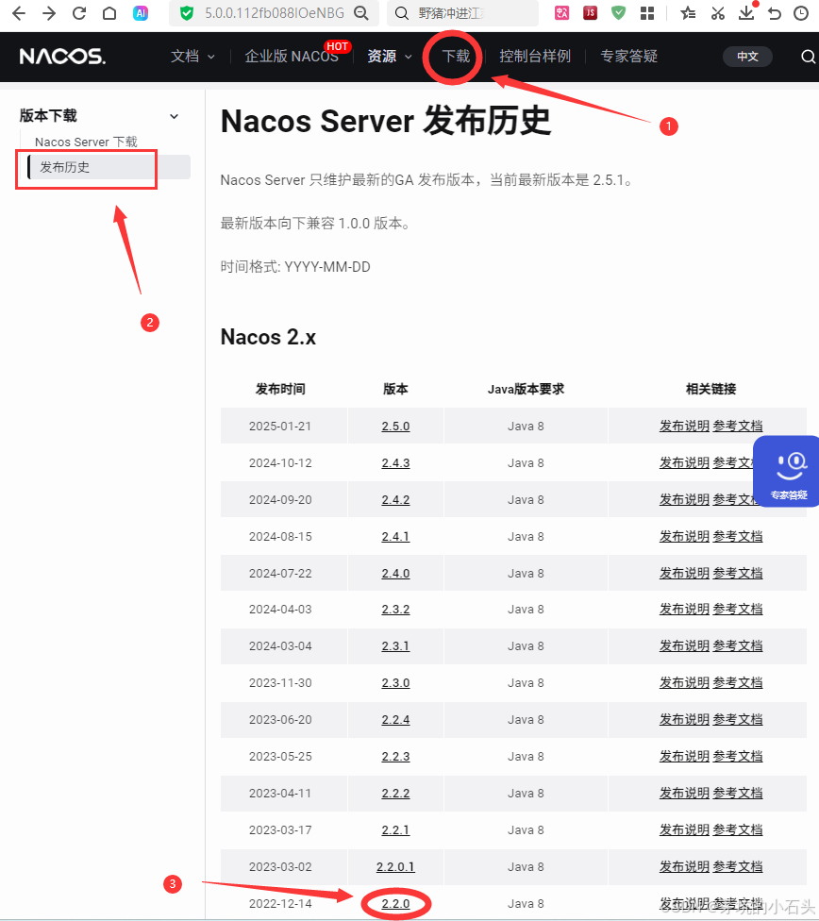Open version 2.2.0.1 link
The width and height of the screenshot is (819, 921).
tap(395, 866)
